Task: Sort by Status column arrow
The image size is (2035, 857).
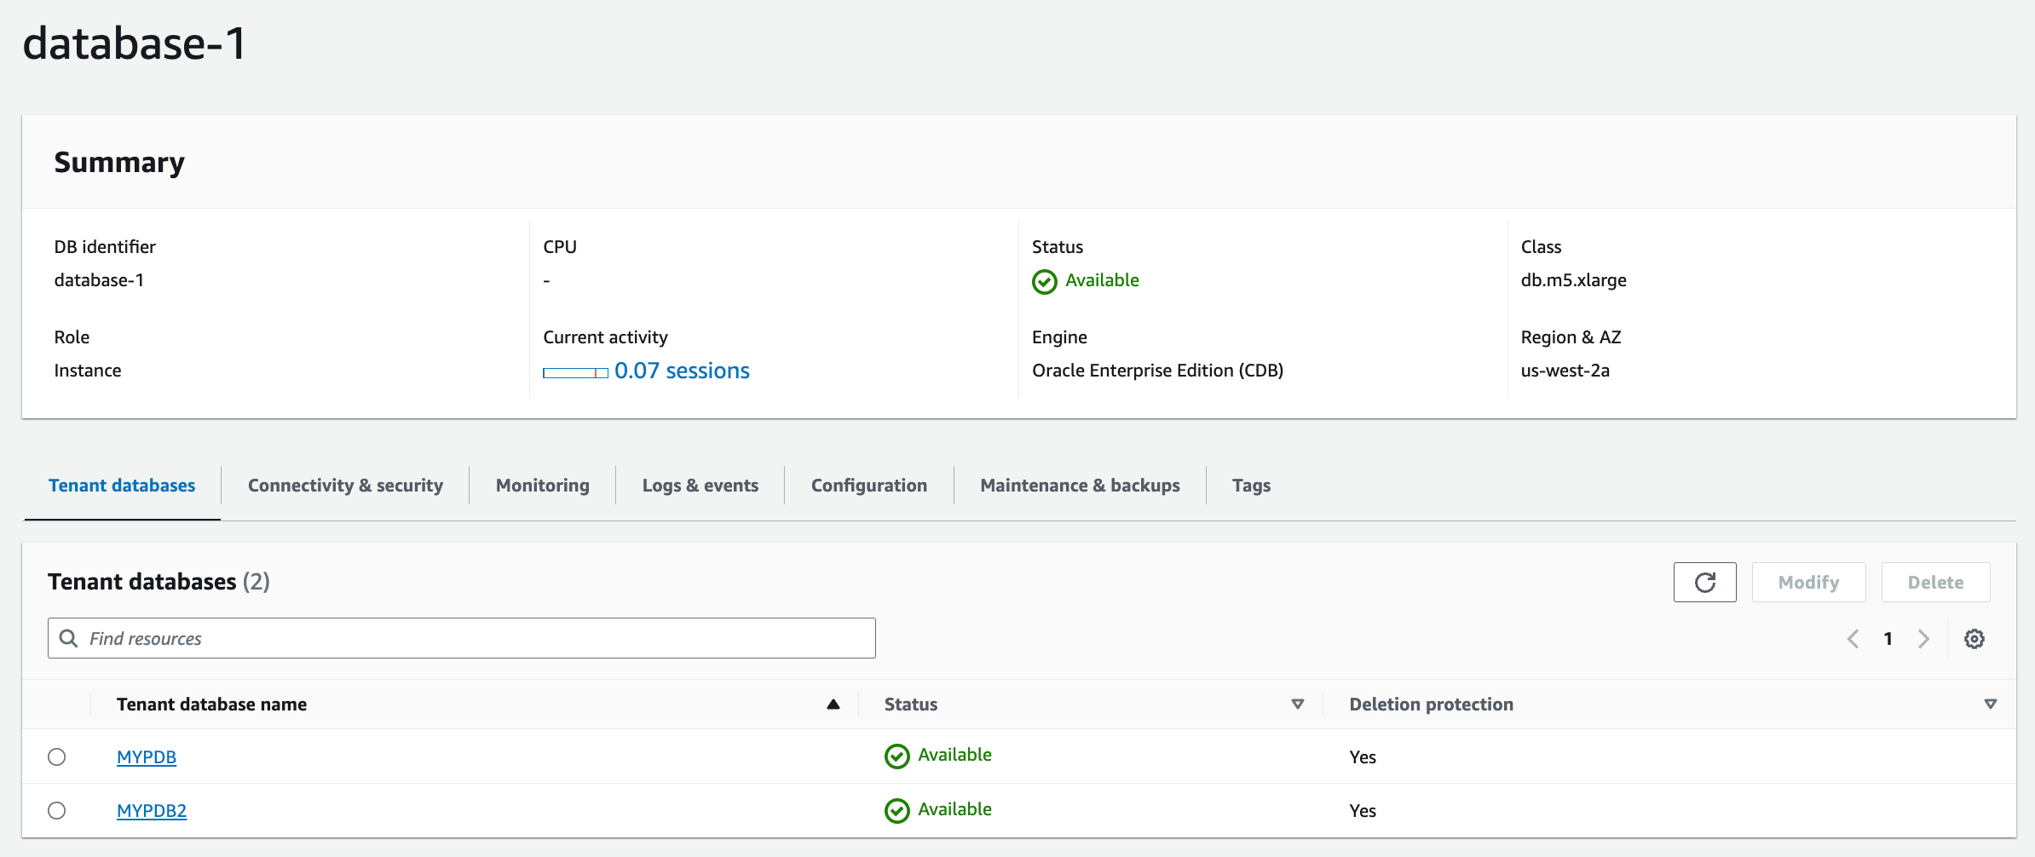Action: (x=1297, y=705)
